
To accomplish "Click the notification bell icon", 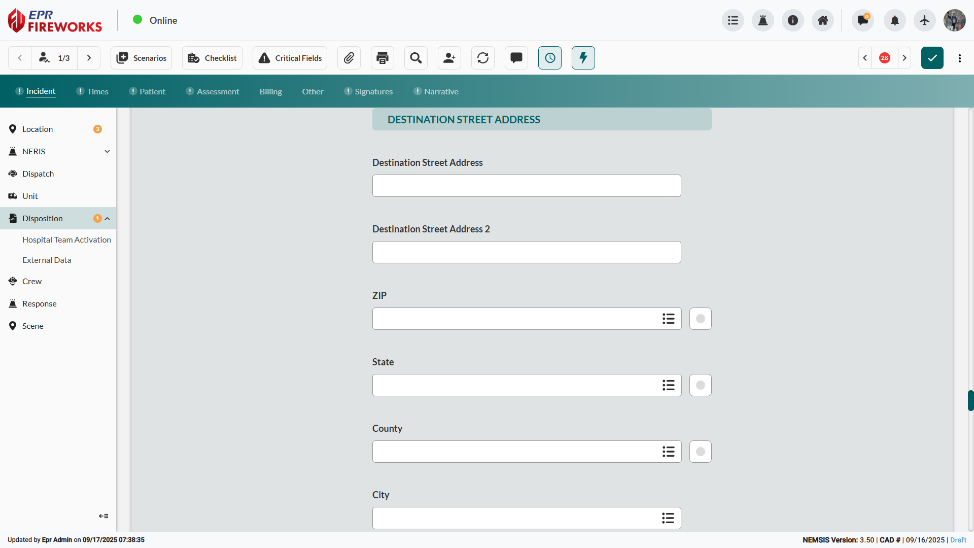I will pyautogui.click(x=895, y=20).
